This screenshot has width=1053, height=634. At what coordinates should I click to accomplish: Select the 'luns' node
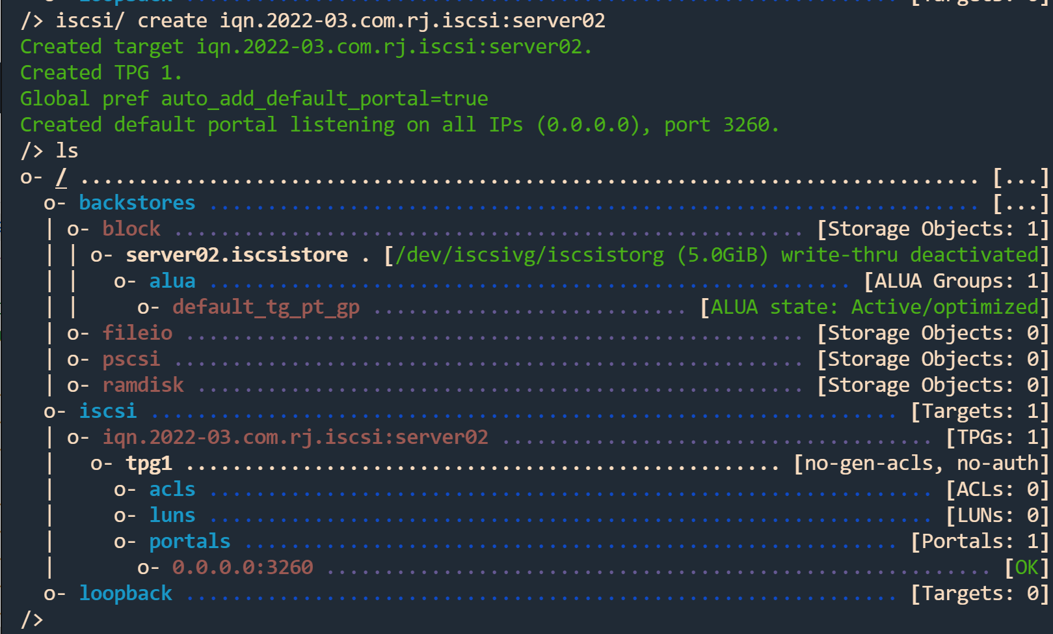tap(172, 516)
